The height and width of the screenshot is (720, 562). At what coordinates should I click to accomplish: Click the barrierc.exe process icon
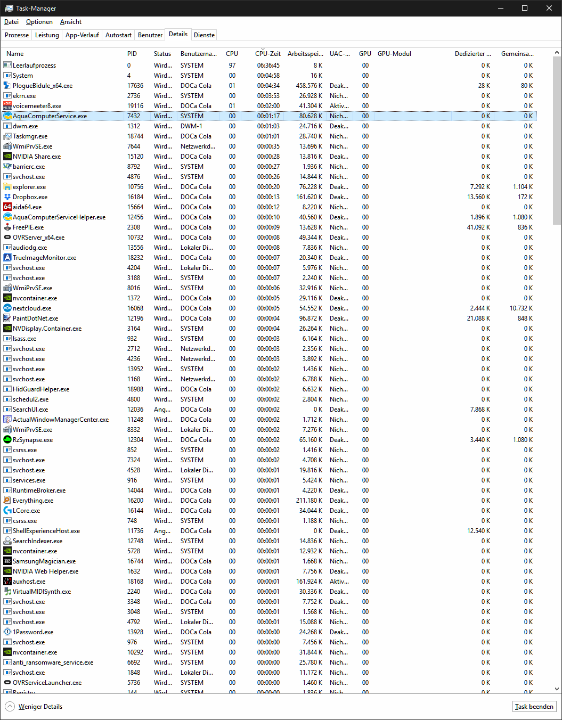point(7,167)
